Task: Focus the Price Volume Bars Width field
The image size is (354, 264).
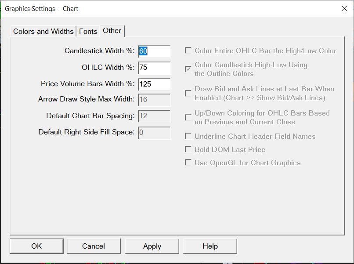Action: (x=154, y=84)
